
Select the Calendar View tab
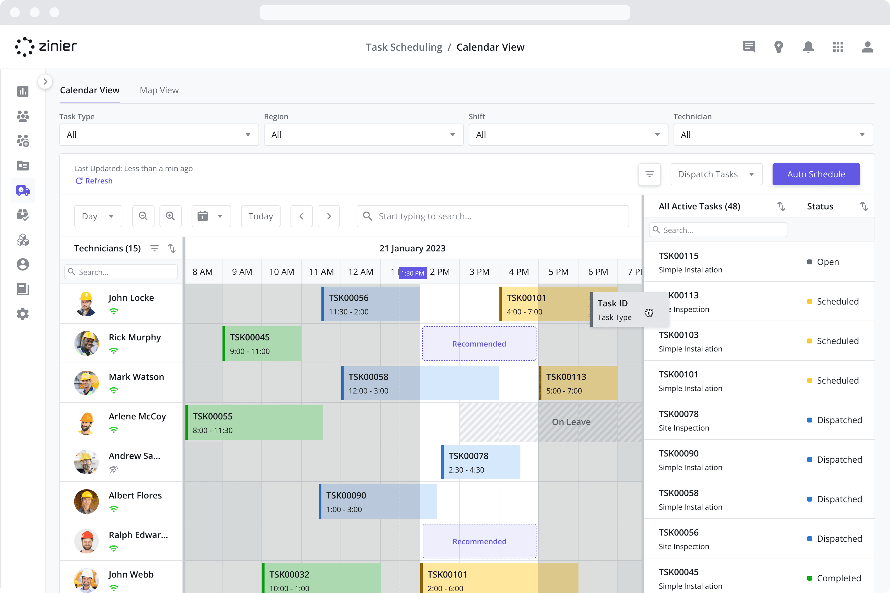(90, 90)
